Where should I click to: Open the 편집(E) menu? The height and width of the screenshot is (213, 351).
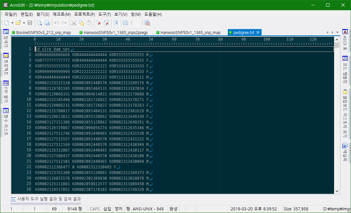click(x=26, y=15)
